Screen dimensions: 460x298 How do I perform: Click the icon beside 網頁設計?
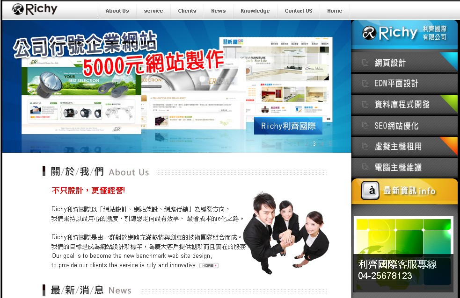click(365, 63)
